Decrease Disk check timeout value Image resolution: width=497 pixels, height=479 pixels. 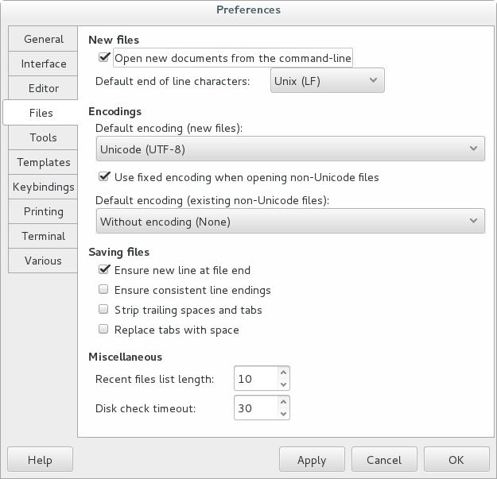click(284, 415)
